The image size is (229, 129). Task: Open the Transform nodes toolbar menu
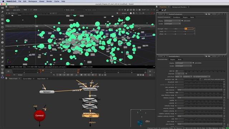pos(3,39)
